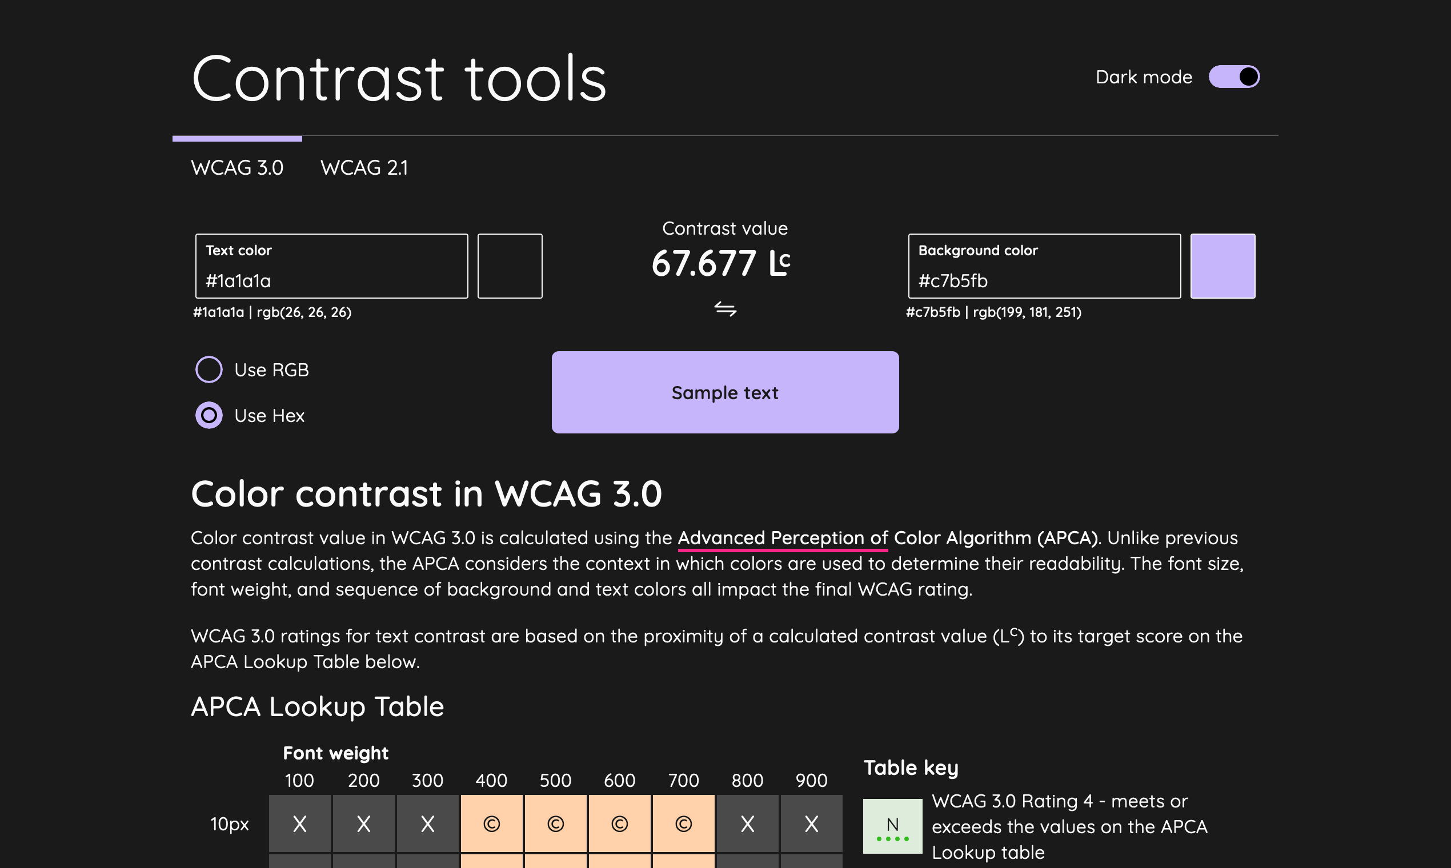Image resolution: width=1451 pixels, height=868 pixels.
Task: Click the © rating cell under font weight 500
Action: click(556, 823)
